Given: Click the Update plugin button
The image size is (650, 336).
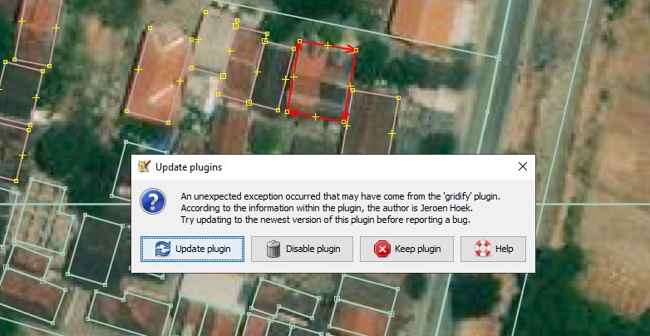Looking at the screenshot, I should [x=192, y=249].
